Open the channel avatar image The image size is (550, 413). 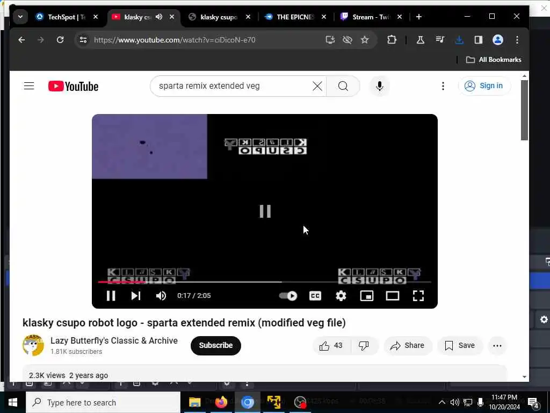(33, 345)
